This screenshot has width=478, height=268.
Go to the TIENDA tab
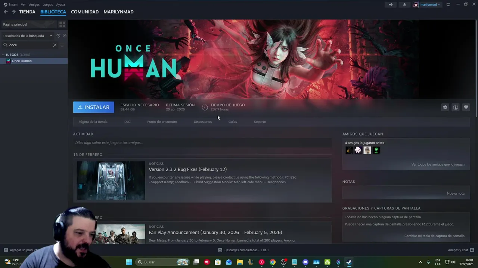pyautogui.click(x=27, y=12)
